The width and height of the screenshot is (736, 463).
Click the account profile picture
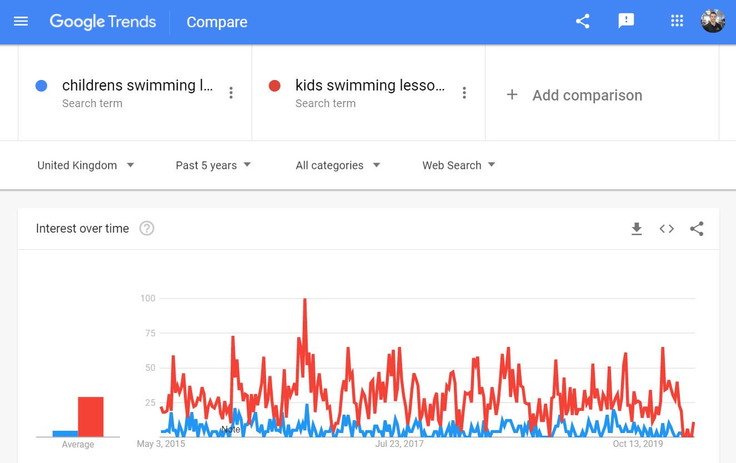(x=713, y=22)
